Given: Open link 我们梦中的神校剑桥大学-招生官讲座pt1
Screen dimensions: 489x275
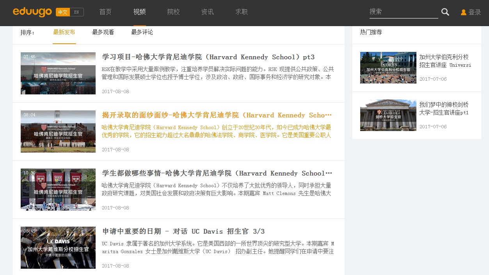Looking at the screenshot, I should 444,108.
